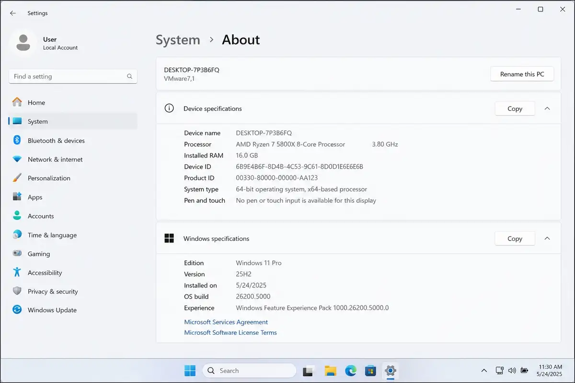
Task: Click the No pen or touch input text
Action: [306, 200]
